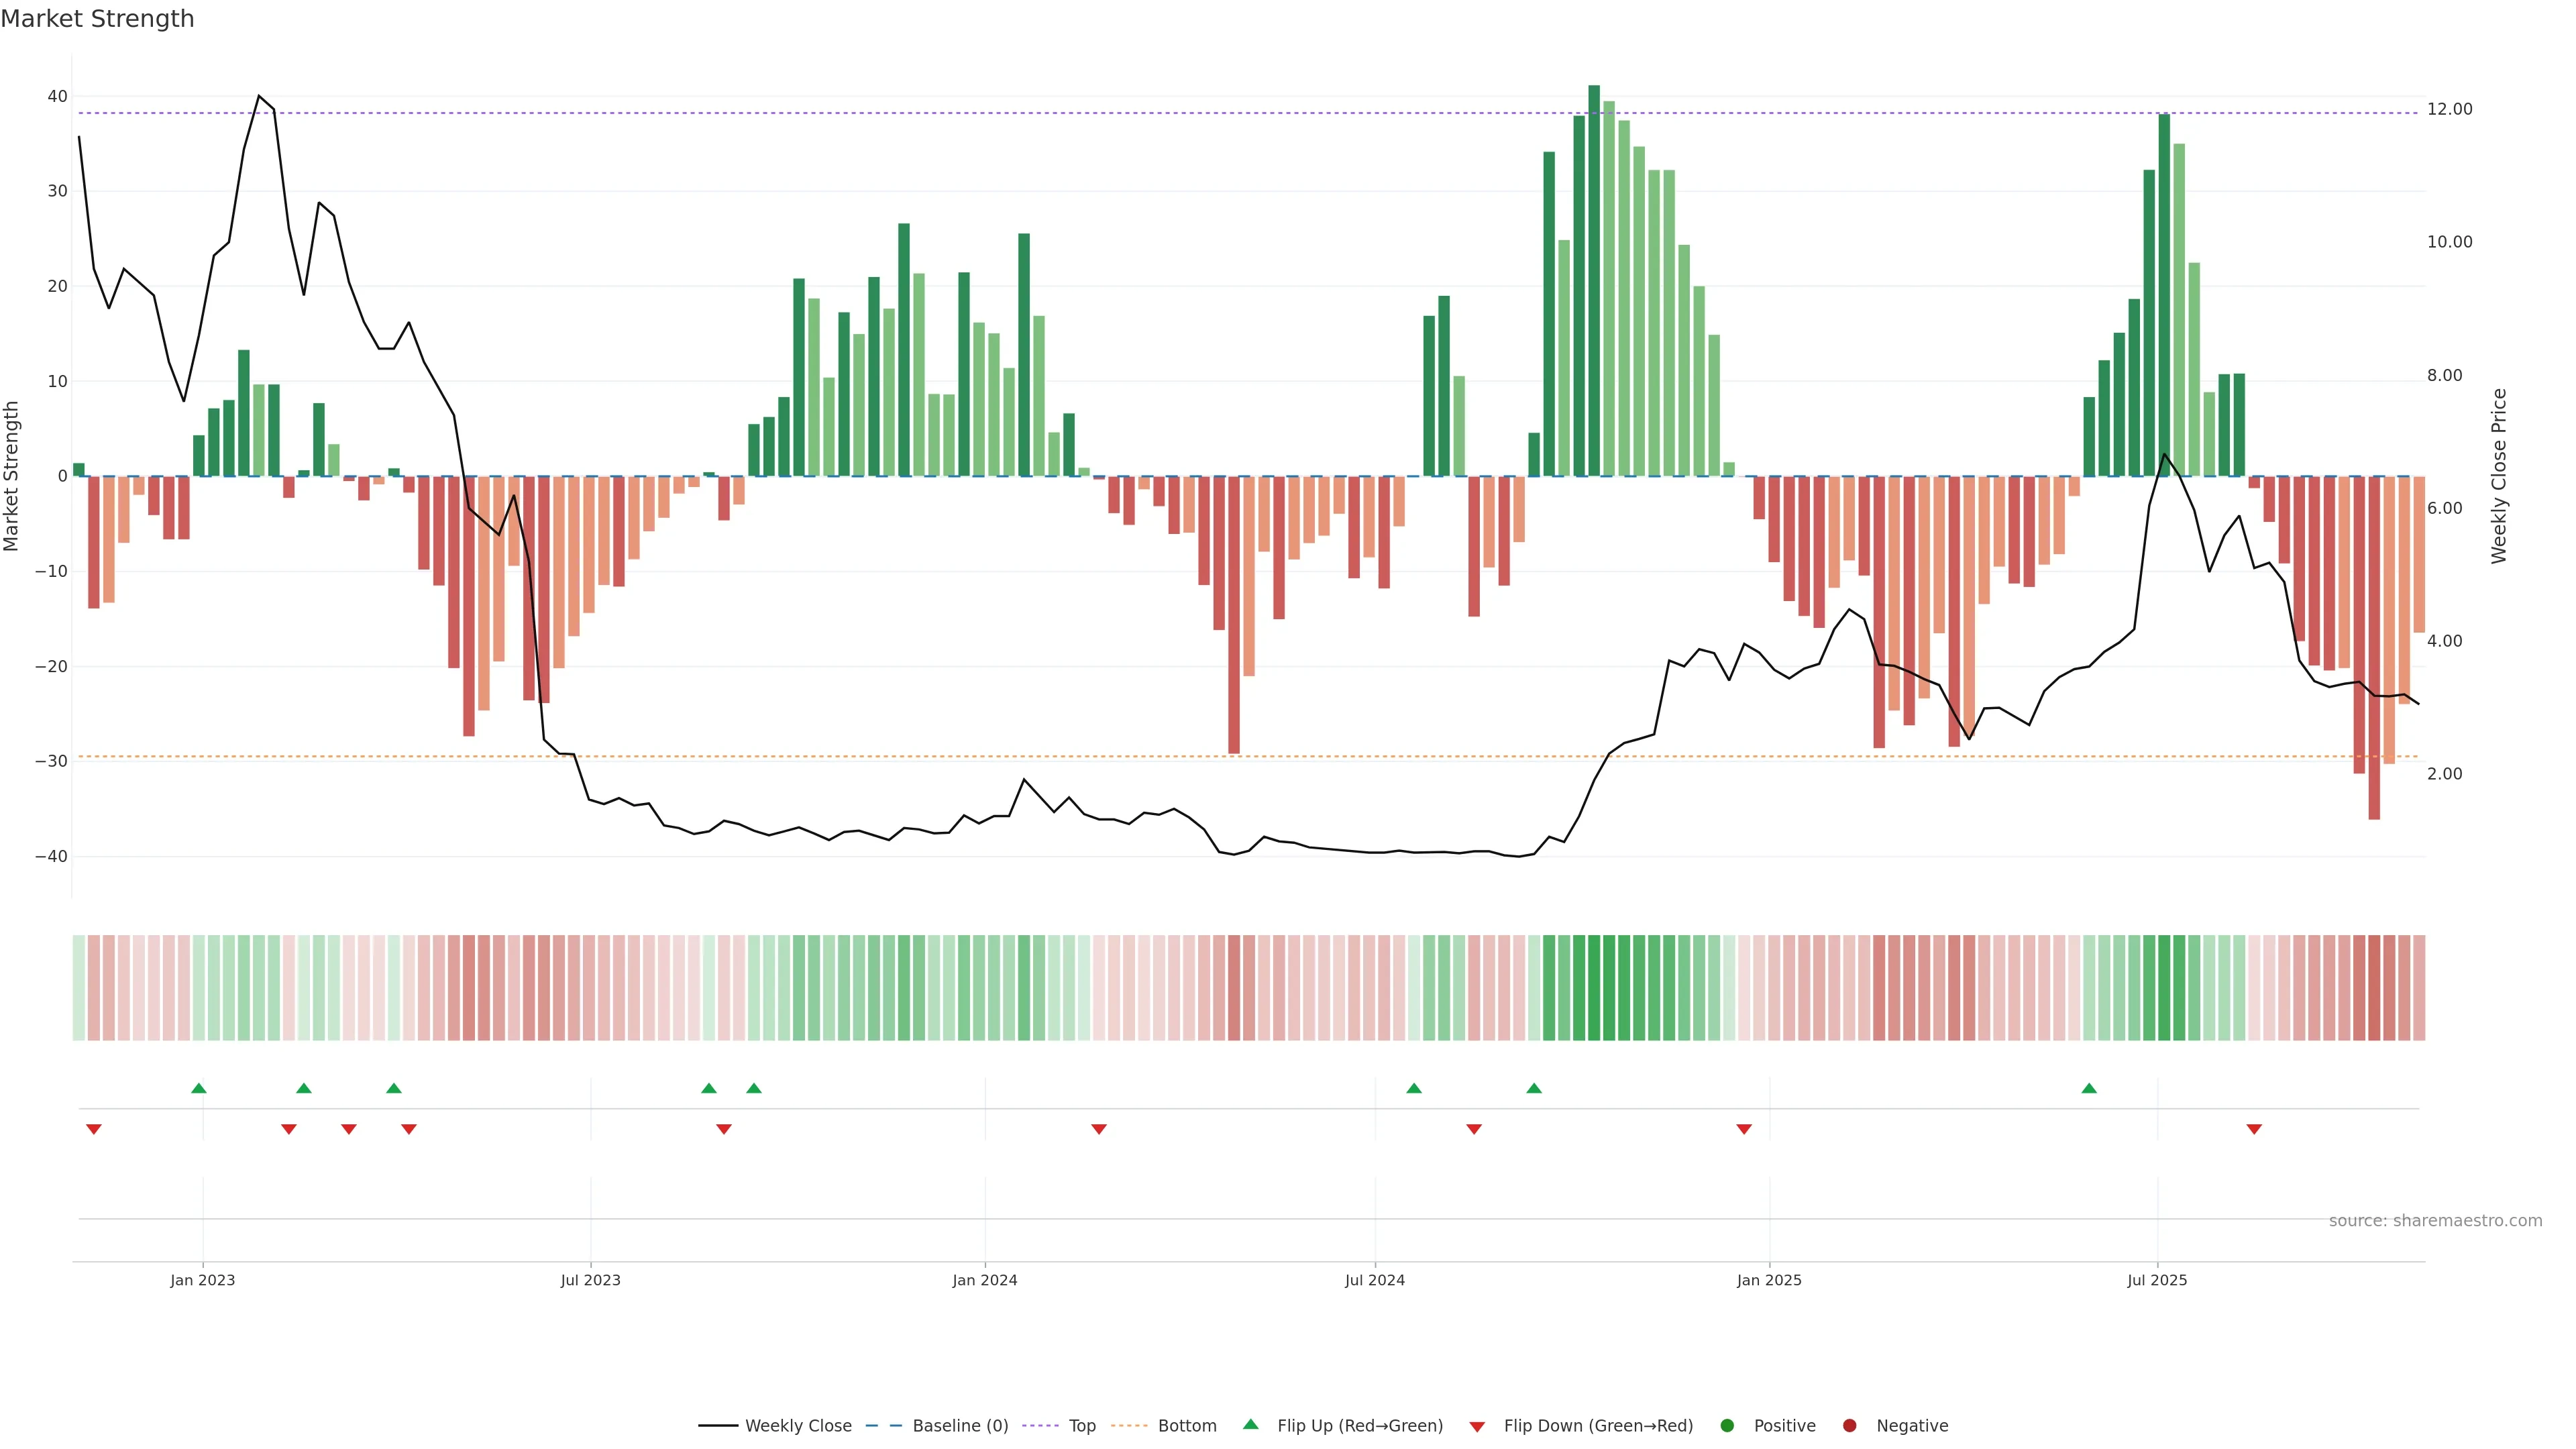
Task: Click the red flip-down marker between Jan and Jul 2024
Action: coord(1099,1129)
